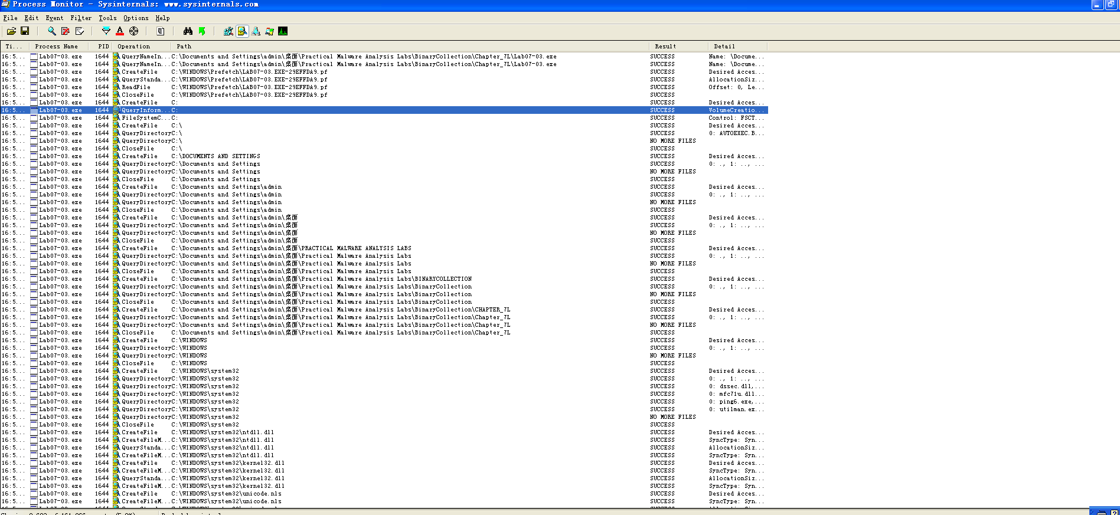
Task: Select CreateFile row path unicode.nls
Action: [226, 494]
